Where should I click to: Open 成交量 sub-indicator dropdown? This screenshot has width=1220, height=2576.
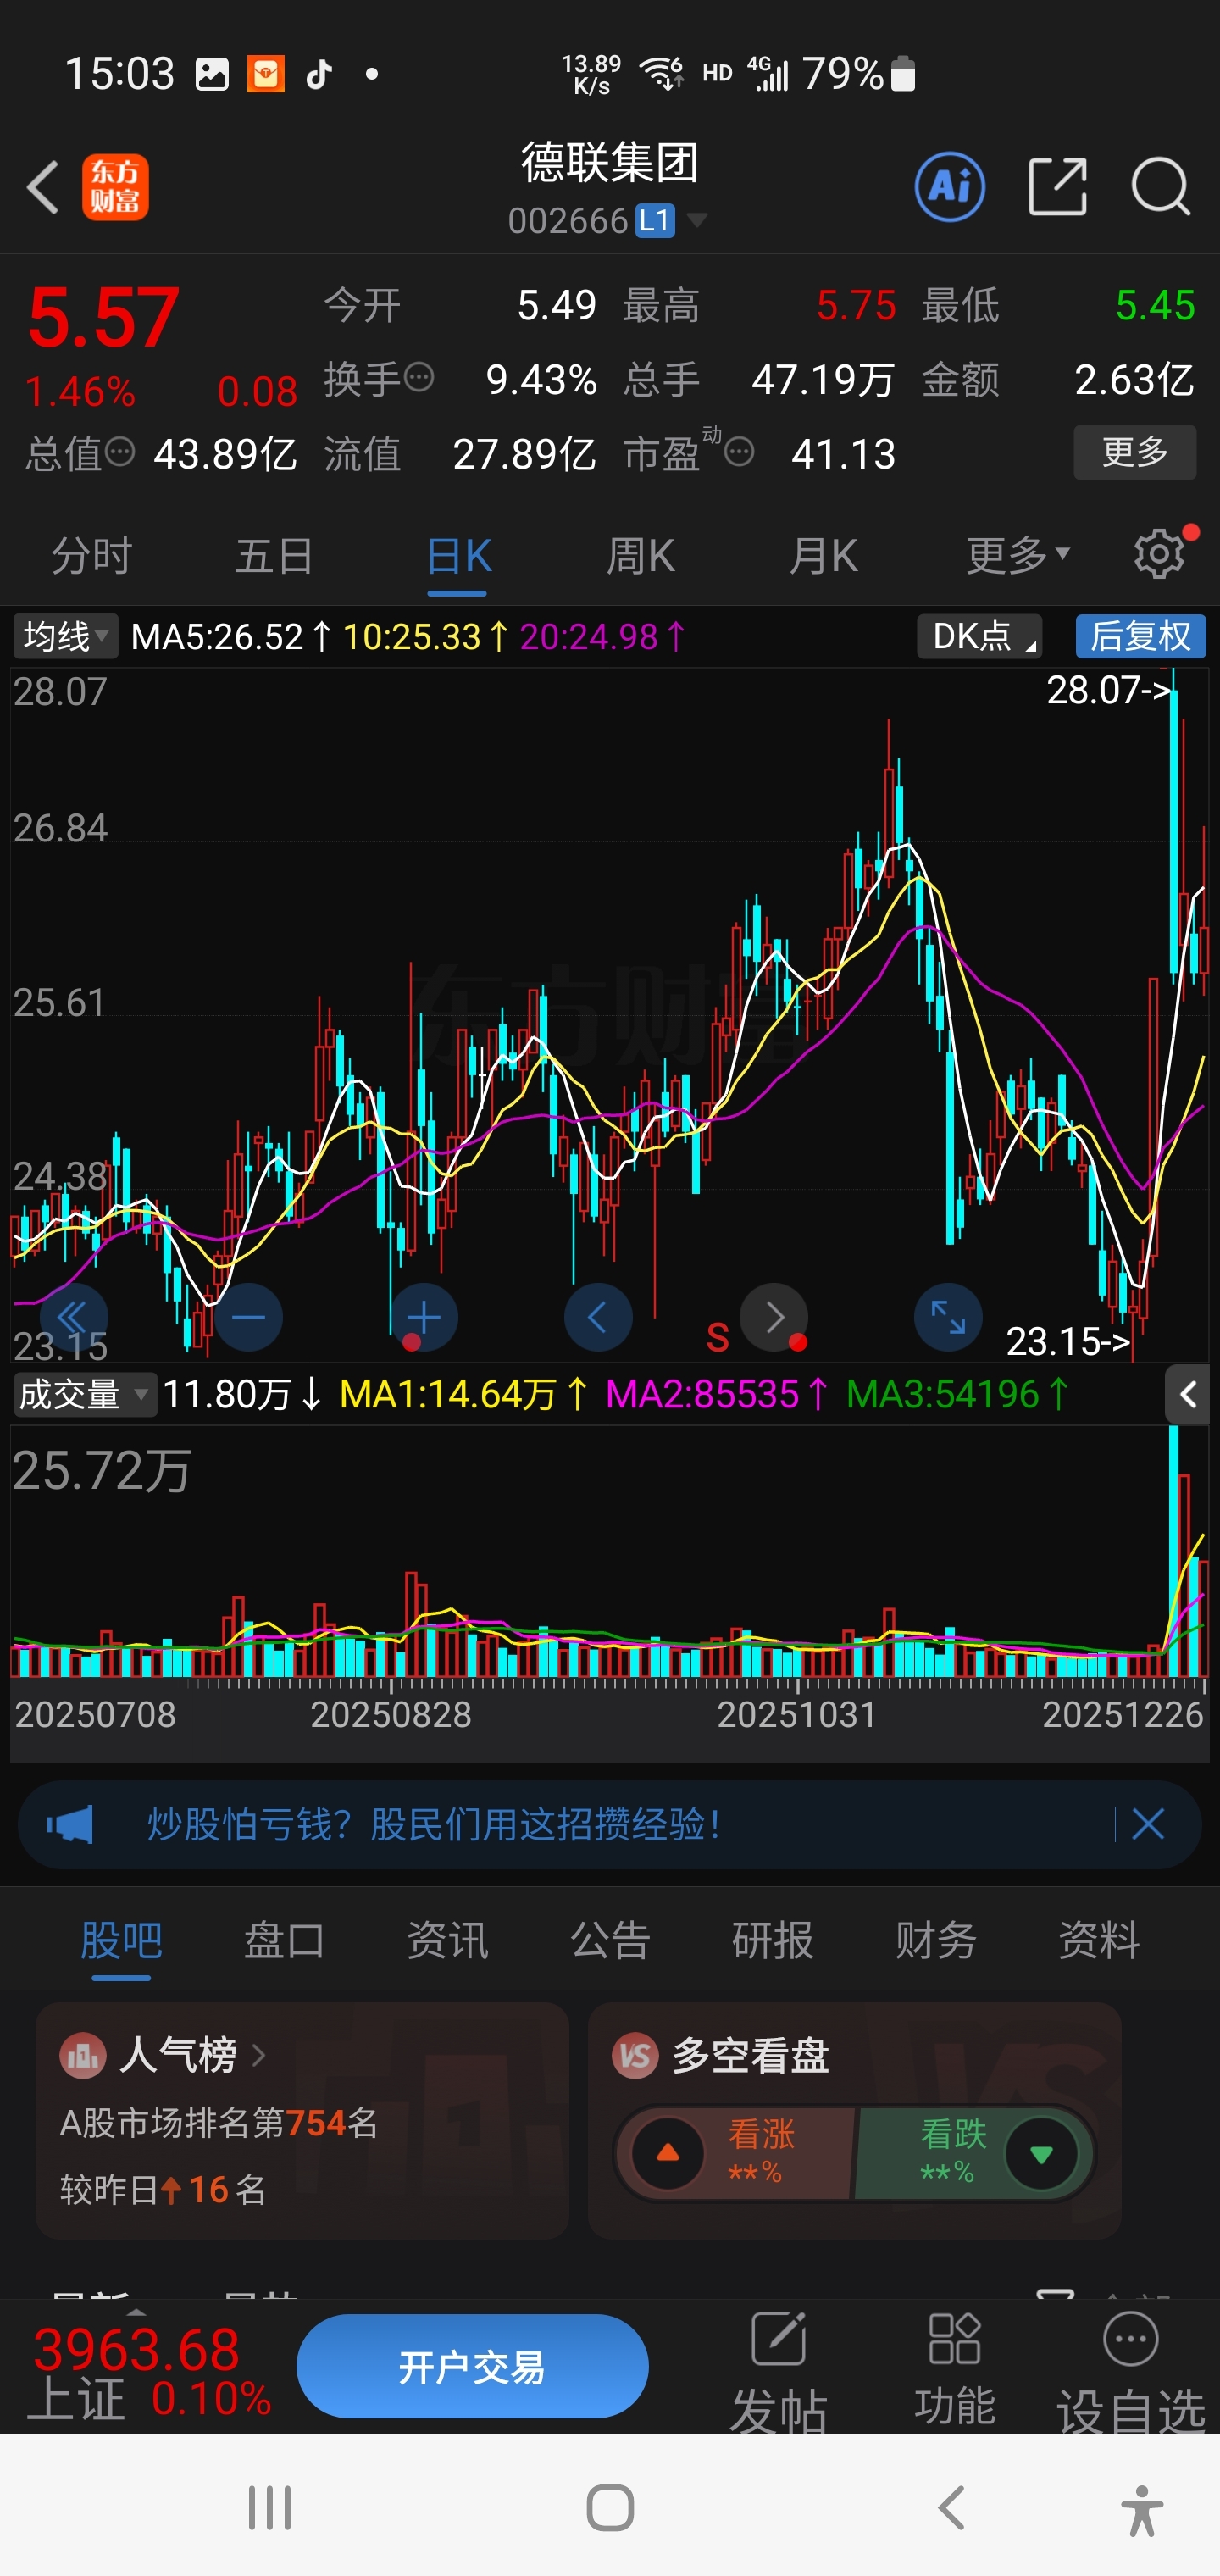(85, 1394)
